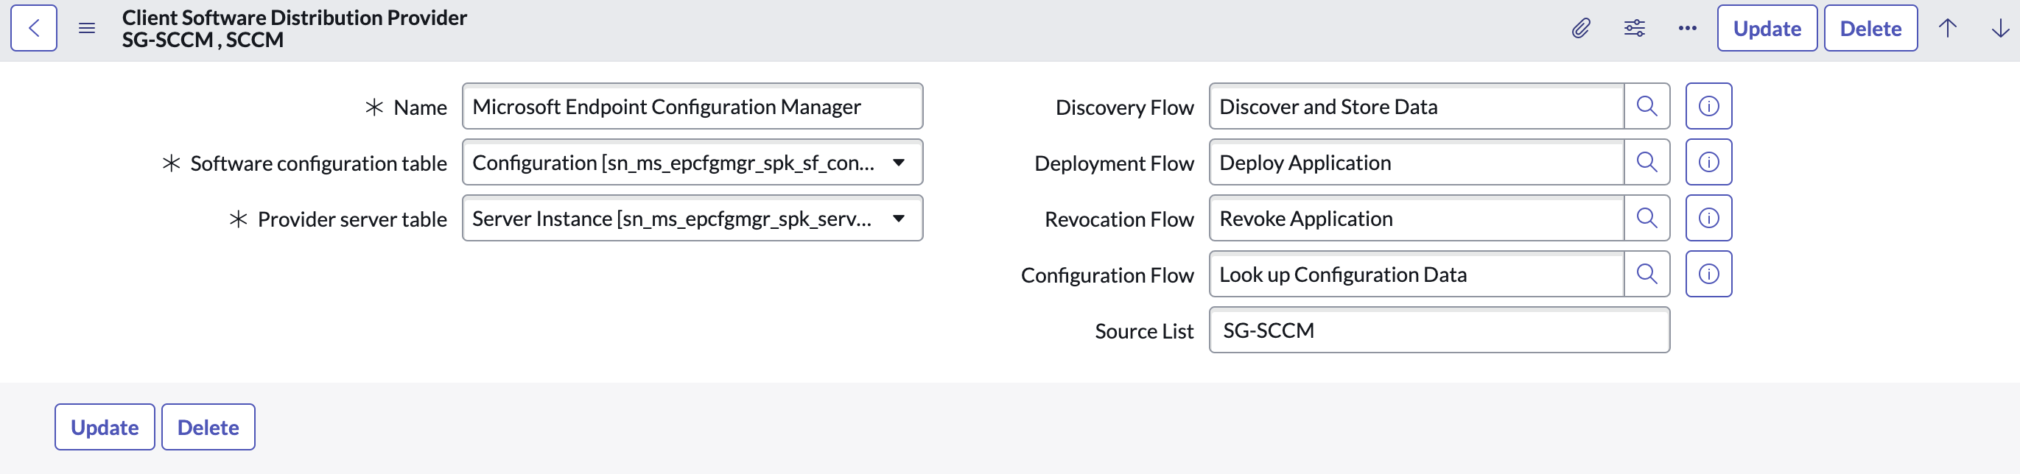Preview the Configuration Flow record info icon
This screenshot has width=2020, height=474.
click(x=1708, y=275)
